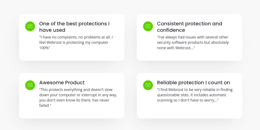Select the "Reliable protection I count on" title
The height and width of the screenshot is (130, 260).
pyautogui.click(x=193, y=82)
